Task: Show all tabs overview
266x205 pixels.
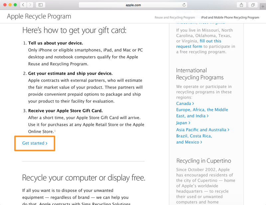Action: pos(253,5)
